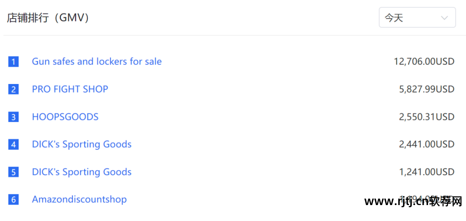Click the rank 6 badge icon
Screen dimensions: 466x221
[13, 199]
